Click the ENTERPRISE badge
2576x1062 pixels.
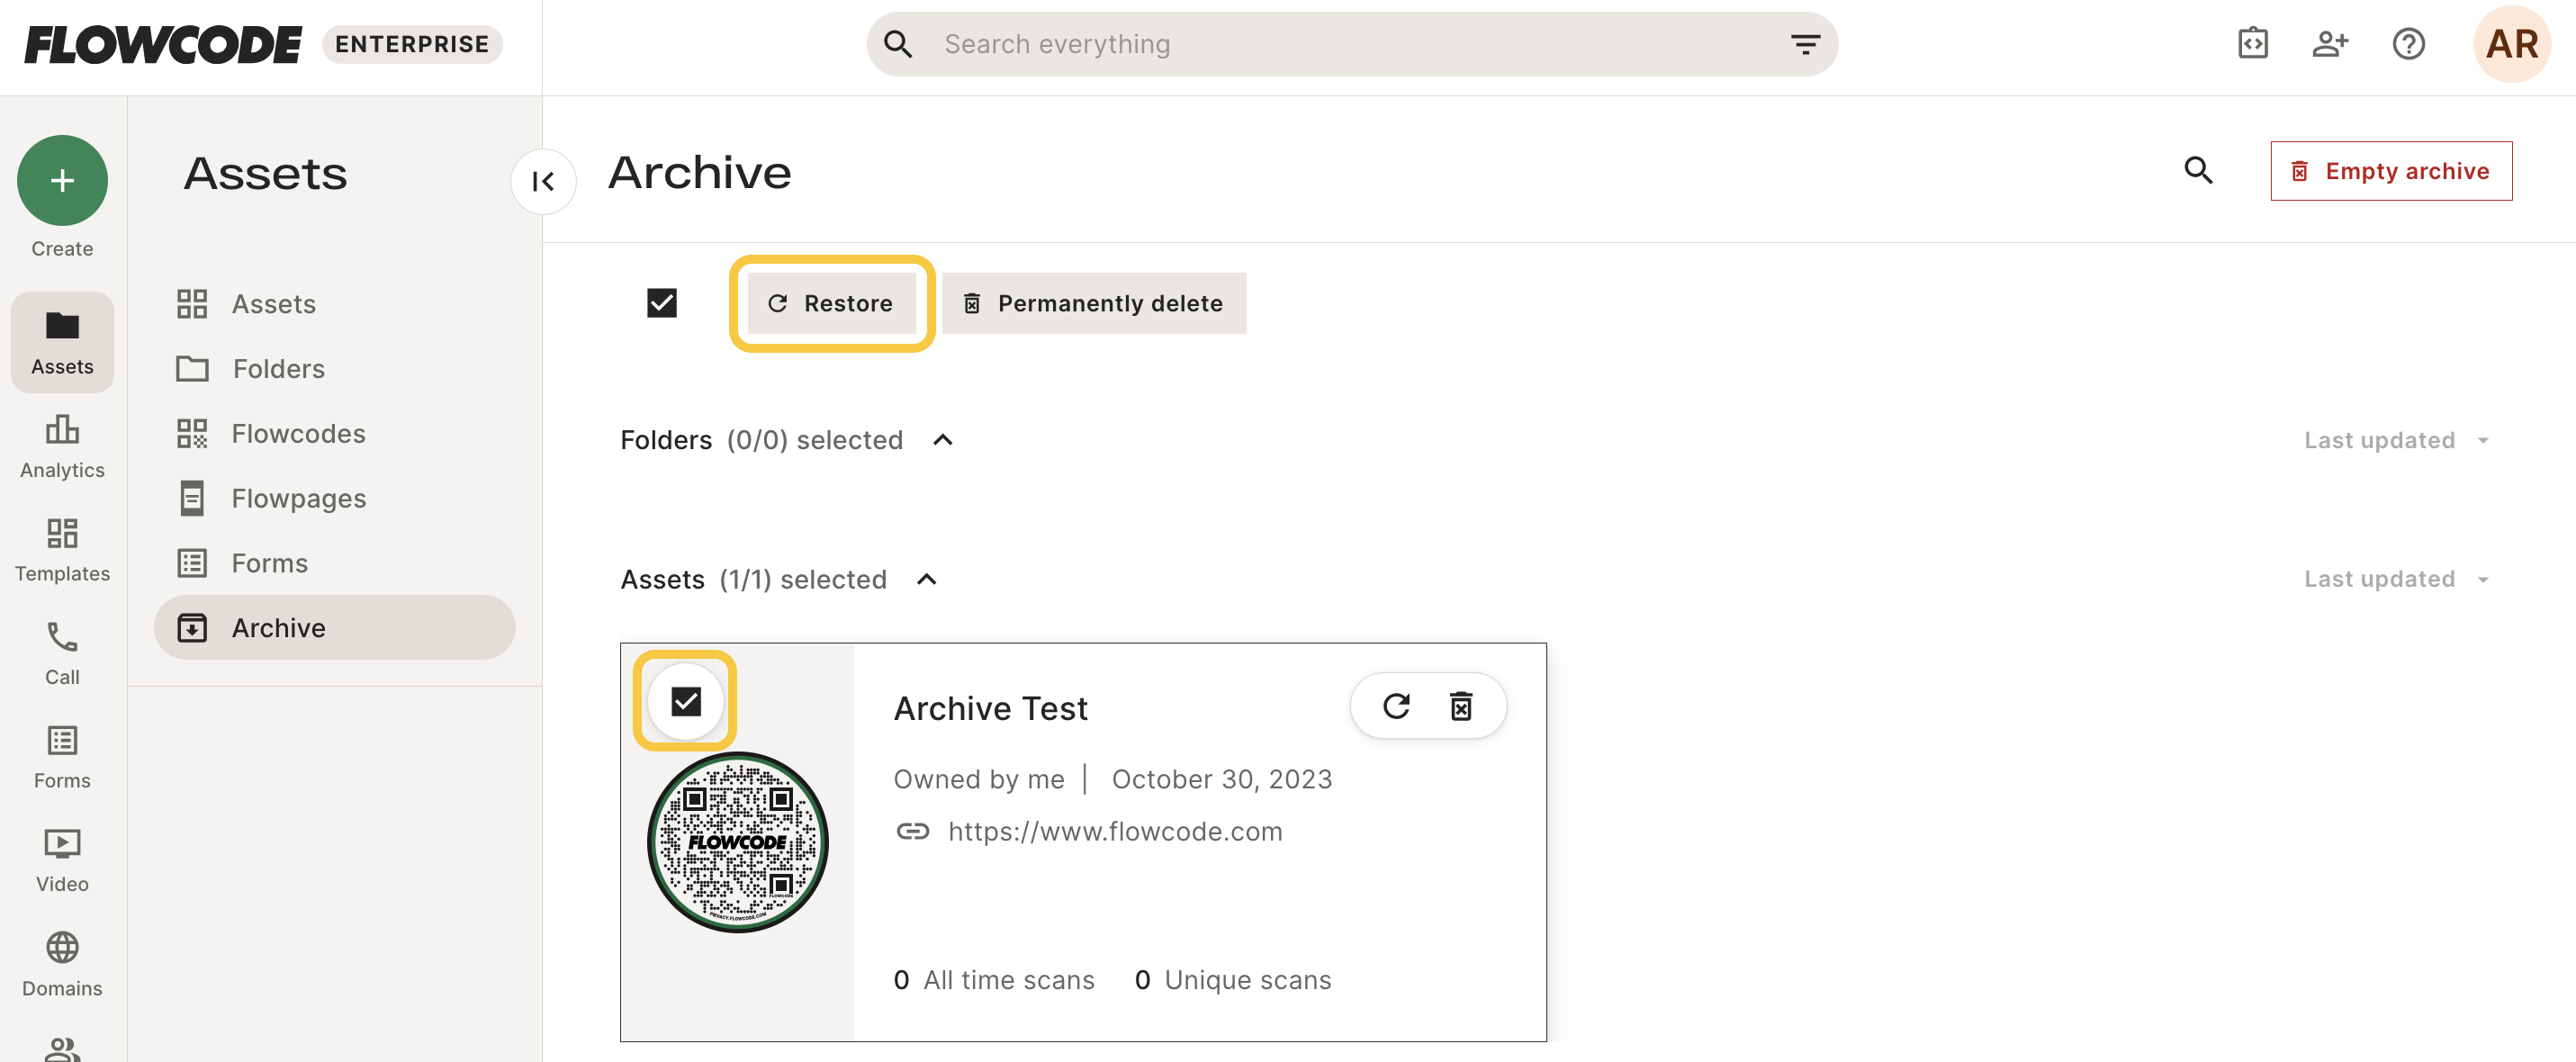point(412,44)
